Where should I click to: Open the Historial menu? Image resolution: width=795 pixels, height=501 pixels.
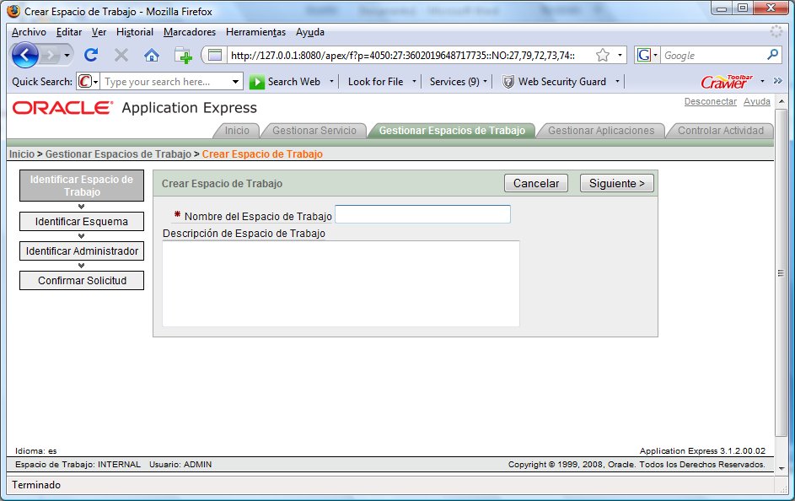[x=134, y=32]
